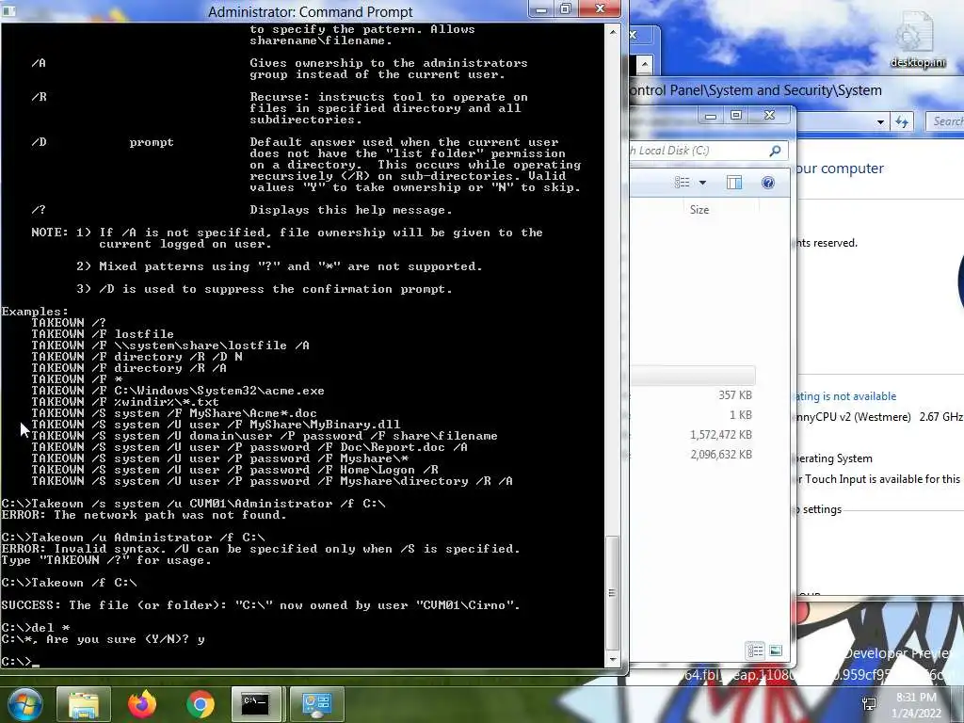Image resolution: width=964 pixels, height=723 pixels.
Task: Refresh the Control Panel address bar
Action: click(902, 121)
